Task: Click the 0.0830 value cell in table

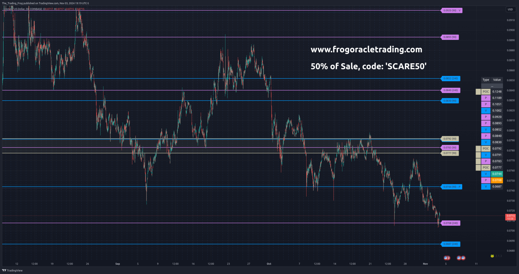Action: coord(497,142)
